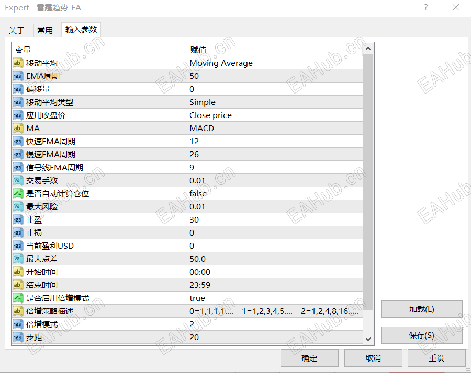This screenshot has width=471, height=373.
Task: Select the 输入参数 tab
Action: (81, 30)
